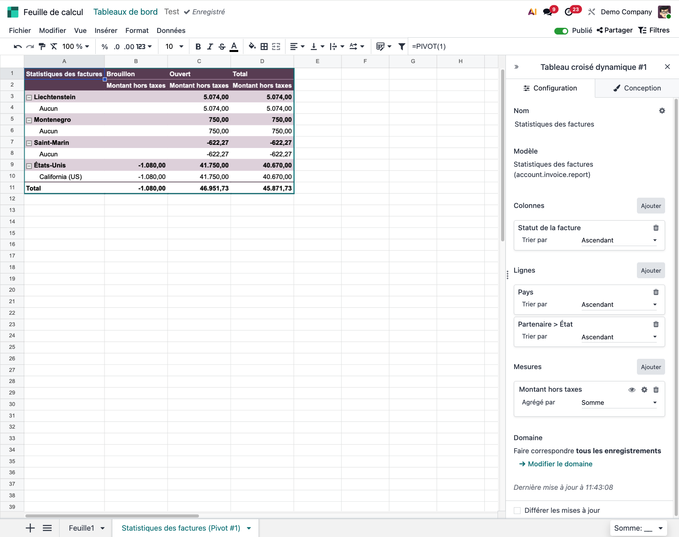
Task: Click the filter funnel icon in toolbar
Action: tap(401, 46)
